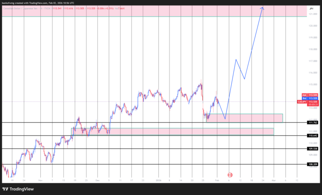The width and height of the screenshot is (322, 195).
Task: Open the JPY currency selector on price axis
Action: tap(312, 8)
